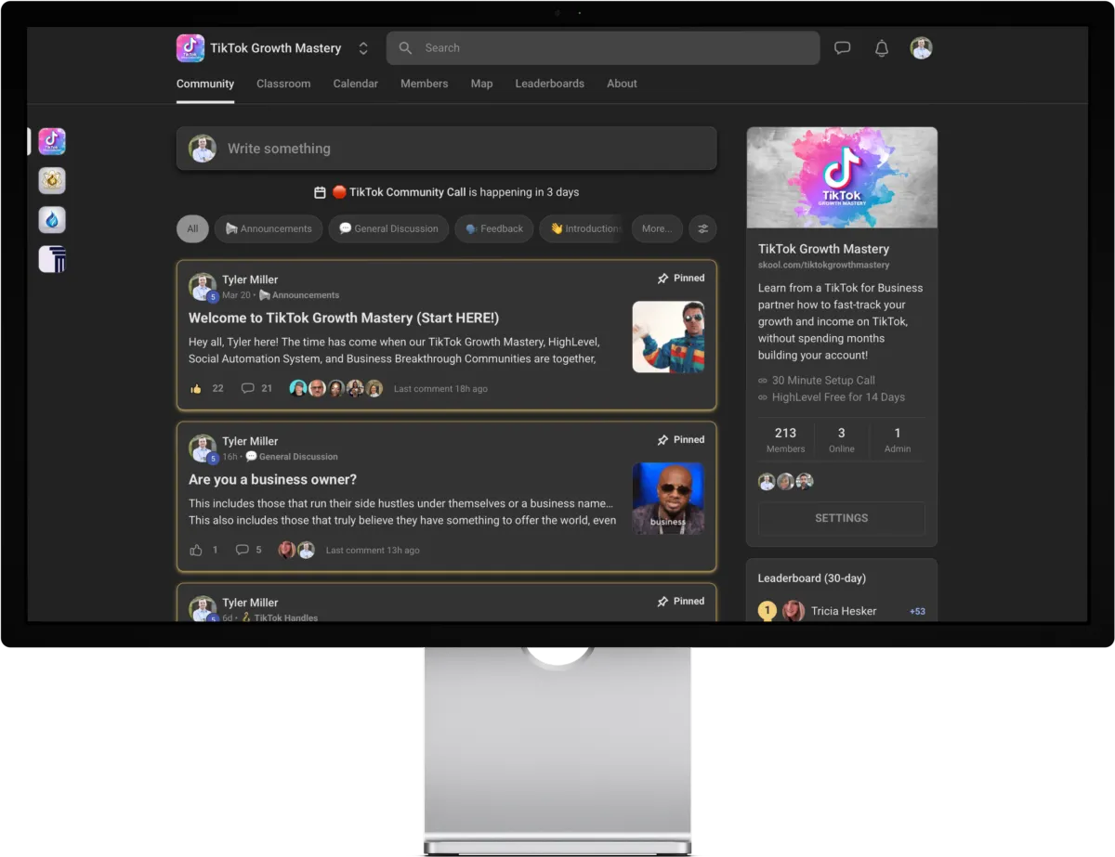Click Last comment 13h ago text
The width and height of the screenshot is (1115, 857).
point(373,551)
